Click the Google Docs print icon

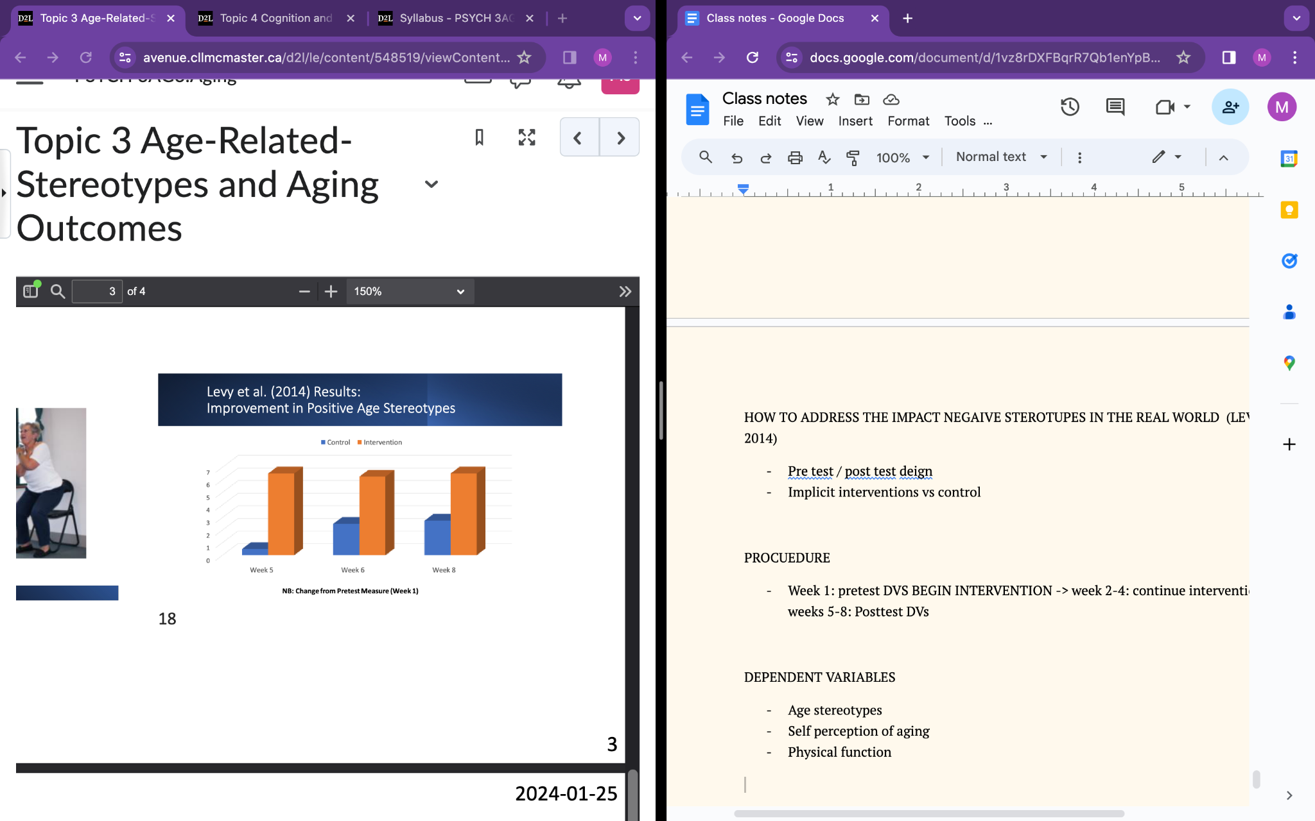[795, 158]
